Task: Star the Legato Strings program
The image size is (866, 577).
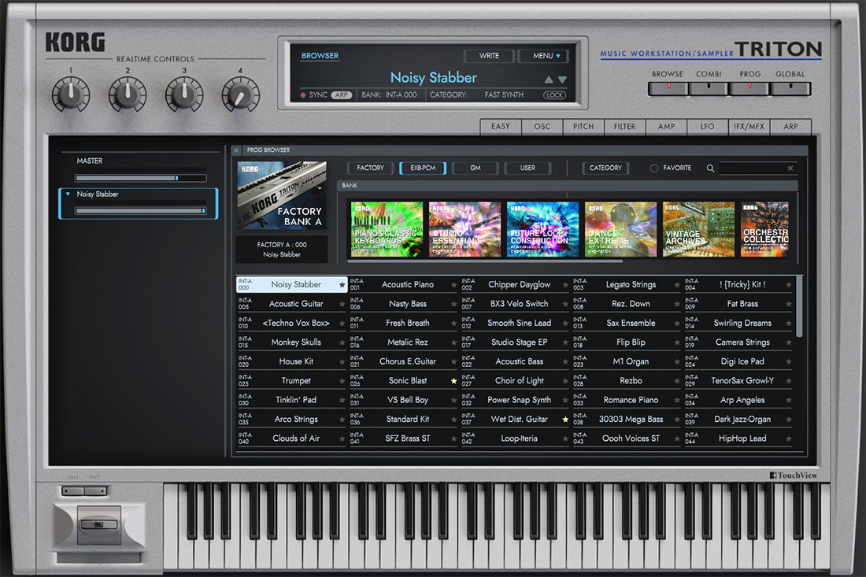Action: 677,285
